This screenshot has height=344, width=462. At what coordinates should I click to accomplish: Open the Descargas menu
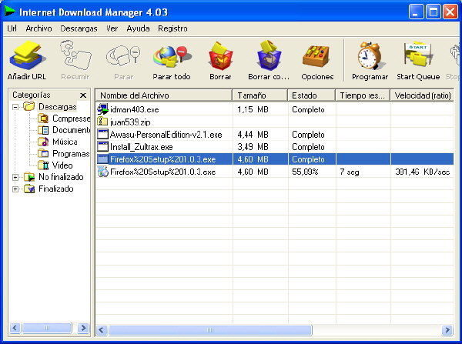pyautogui.click(x=79, y=28)
